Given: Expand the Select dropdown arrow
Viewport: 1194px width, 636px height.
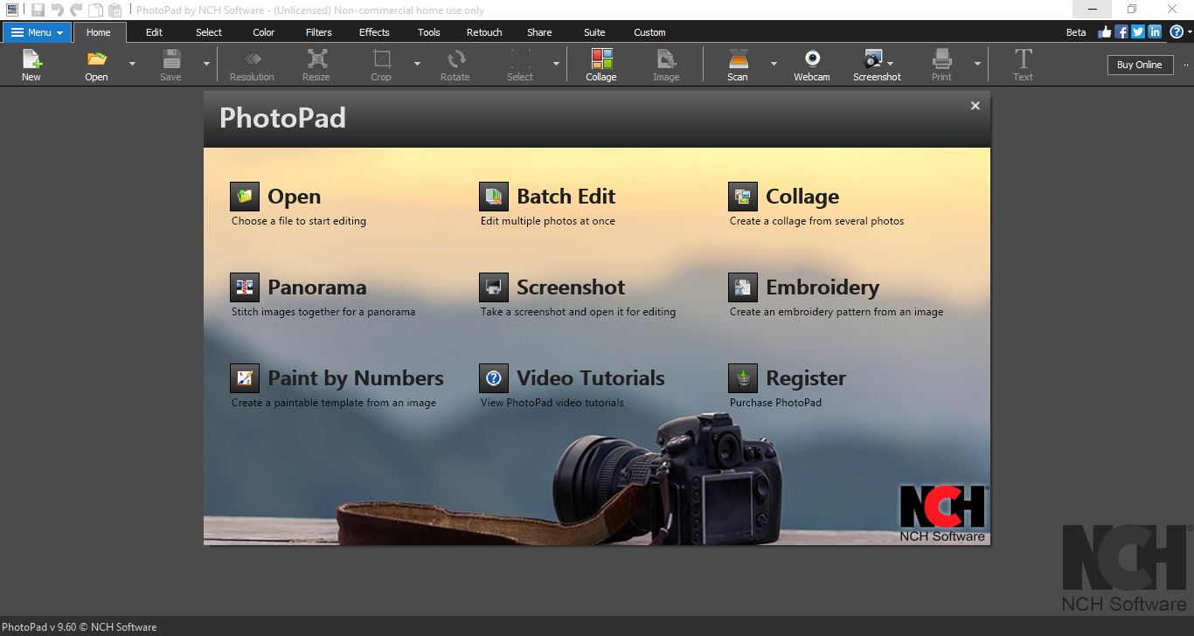Looking at the screenshot, I should click(x=556, y=64).
